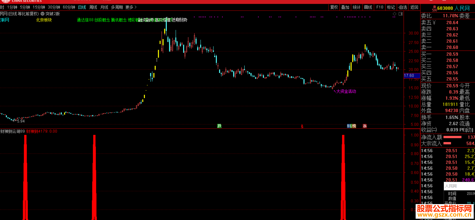Screen dimensions: 475x220
Task: Click the 涨幅 1.93% value
Action: (452, 98)
